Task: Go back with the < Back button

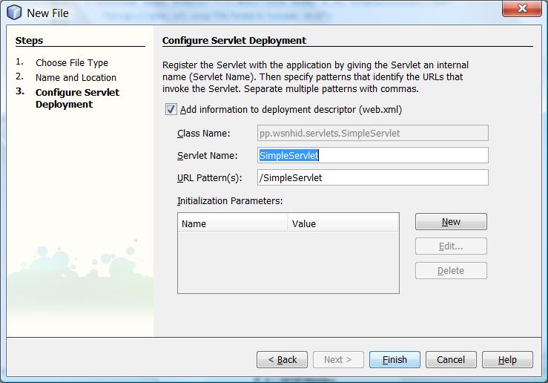Action: (282, 359)
